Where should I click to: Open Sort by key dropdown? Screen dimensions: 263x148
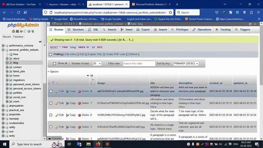pyautogui.click(x=186, y=64)
